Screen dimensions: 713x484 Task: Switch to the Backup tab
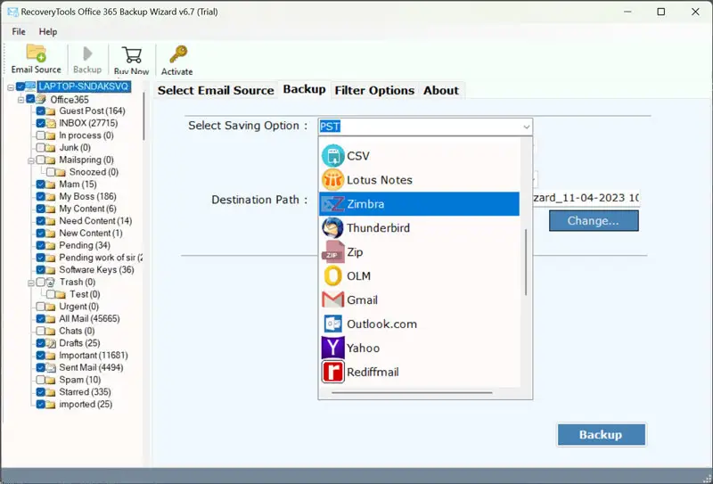pyautogui.click(x=304, y=89)
